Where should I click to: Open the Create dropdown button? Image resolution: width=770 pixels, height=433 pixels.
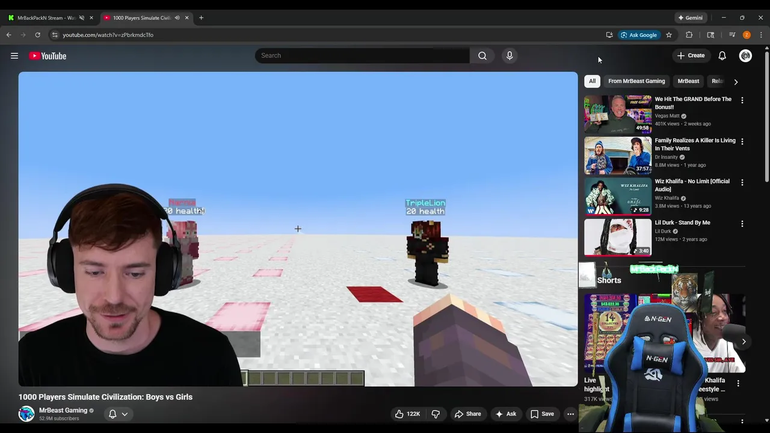[691, 55]
